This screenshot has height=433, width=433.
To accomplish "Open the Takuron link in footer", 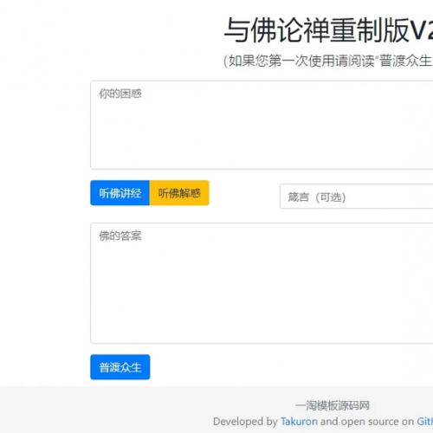I will click(x=299, y=422).
